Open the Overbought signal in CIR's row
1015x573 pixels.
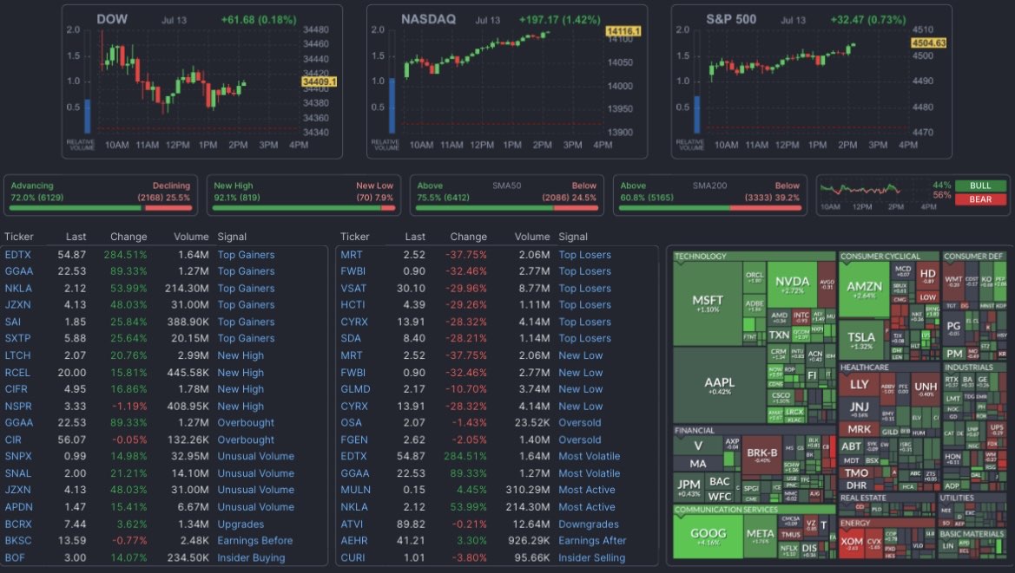click(x=246, y=440)
